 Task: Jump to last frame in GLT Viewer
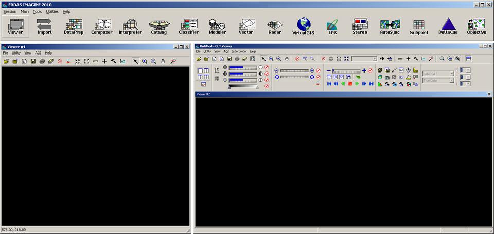point(371,84)
